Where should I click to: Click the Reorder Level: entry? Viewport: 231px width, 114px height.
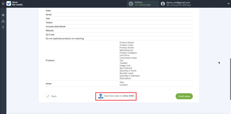(x=126, y=73)
